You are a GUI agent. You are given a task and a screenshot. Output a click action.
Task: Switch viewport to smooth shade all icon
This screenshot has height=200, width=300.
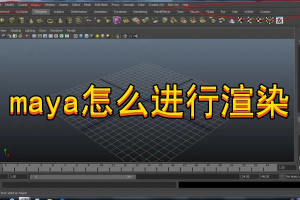point(81,36)
